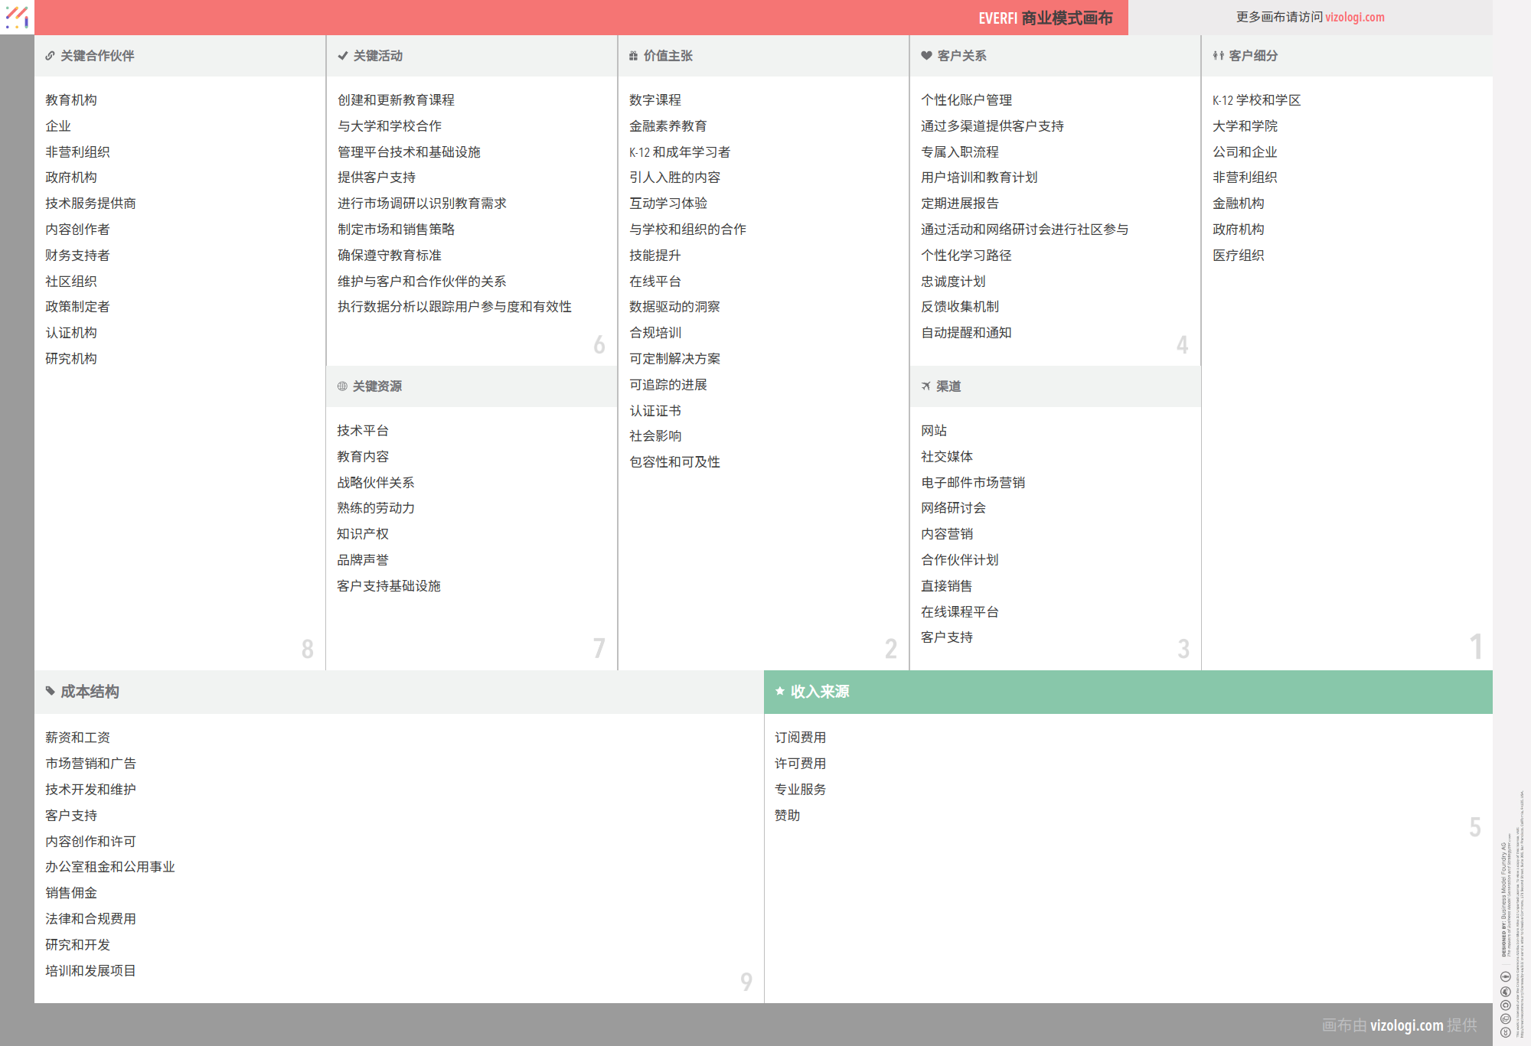Open the vizologi.com link in top banner

[x=1354, y=17]
